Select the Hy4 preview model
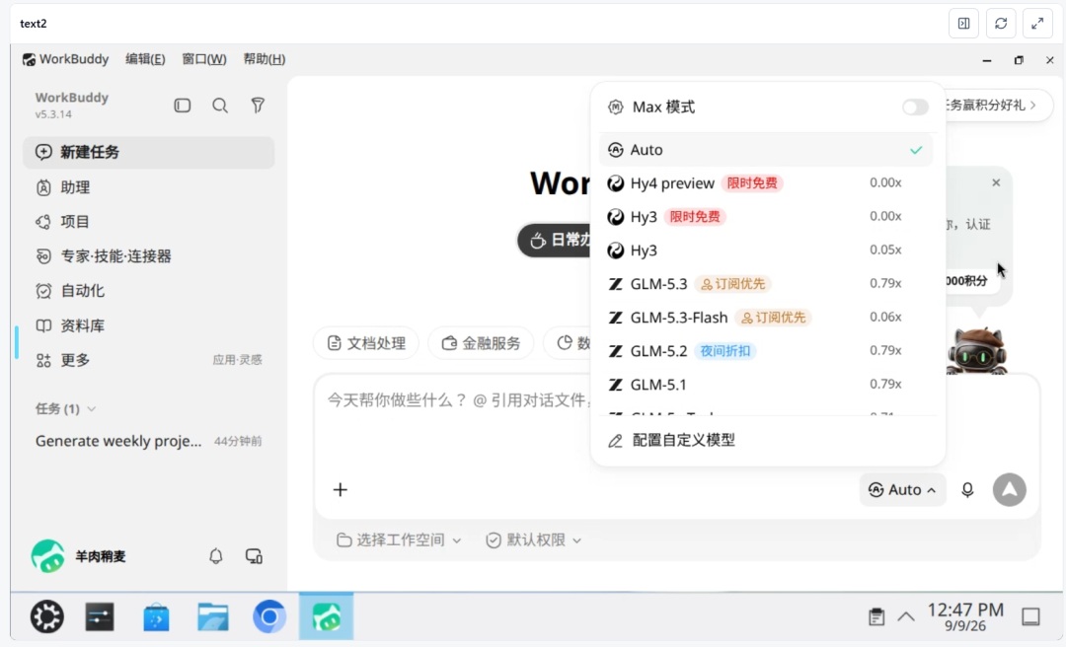This screenshot has height=647, width=1066. click(766, 182)
